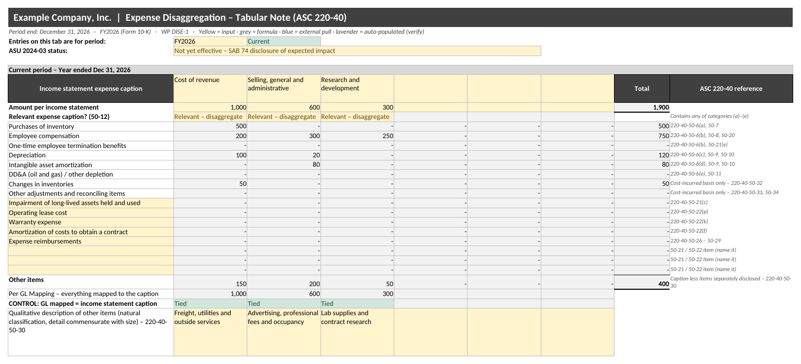Select 'Amortization of costs to obtain a contract'
This screenshot has width=801, height=364.
coord(91,232)
